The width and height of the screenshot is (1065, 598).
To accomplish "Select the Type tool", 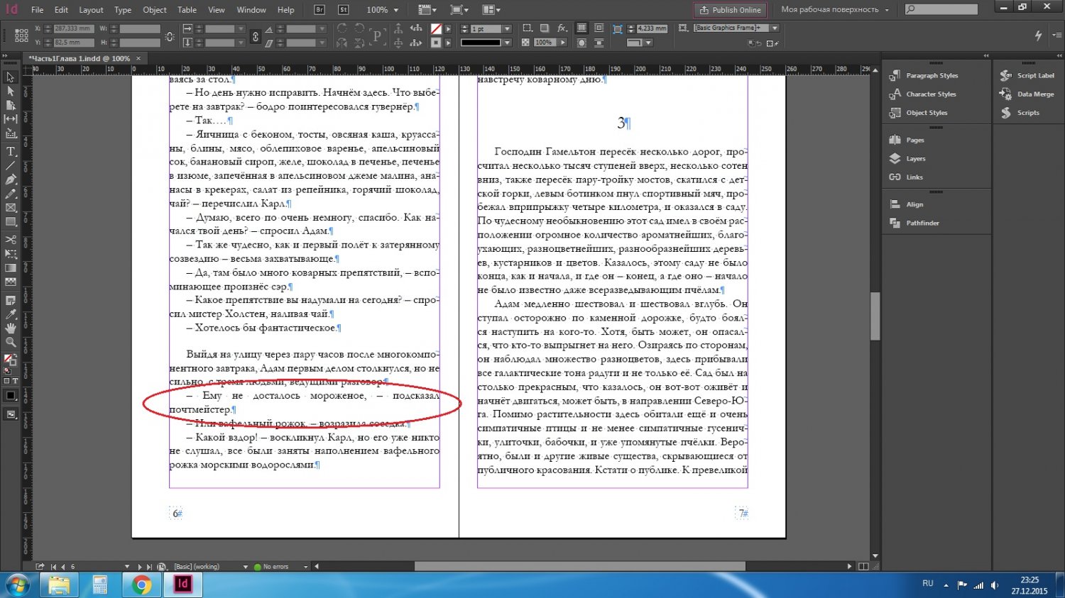I will click(x=11, y=151).
